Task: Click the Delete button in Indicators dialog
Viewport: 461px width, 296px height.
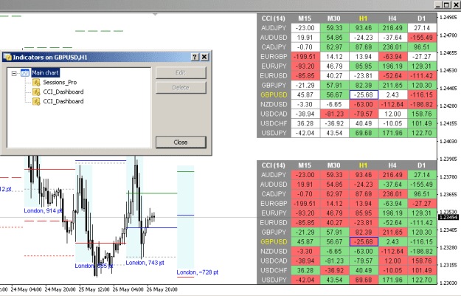Action: tap(181, 88)
